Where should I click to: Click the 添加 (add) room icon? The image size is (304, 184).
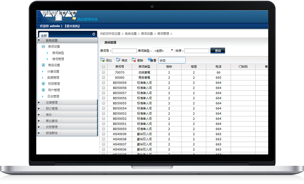pyautogui.click(x=103, y=60)
